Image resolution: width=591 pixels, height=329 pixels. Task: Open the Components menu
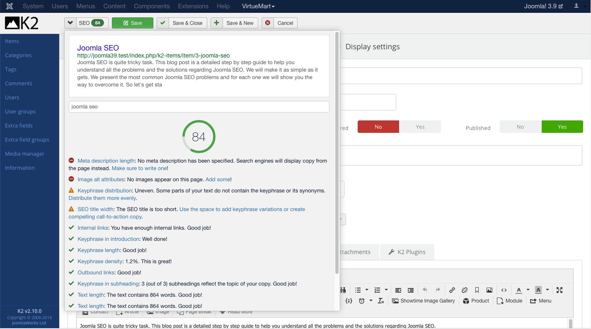[x=152, y=6]
